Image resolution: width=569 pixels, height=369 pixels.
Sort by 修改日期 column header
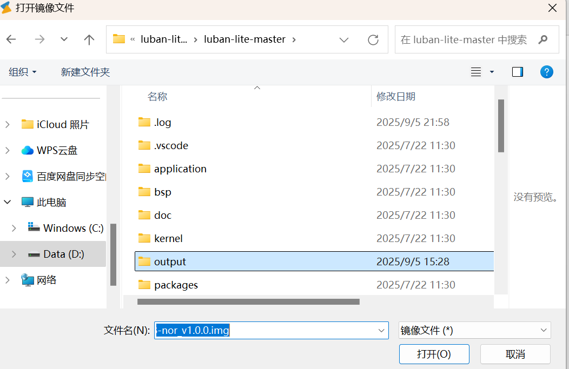pyautogui.click(x=395, y=96)
